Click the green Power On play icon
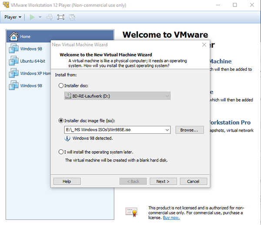This screenshot has height=225, width=261. [32, 17]
